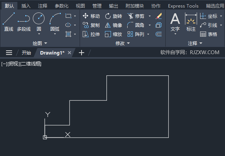This screenshot has width=225, height=156.
Task: Activate the Move (移动) tool
Action: (x=91, y=16)
